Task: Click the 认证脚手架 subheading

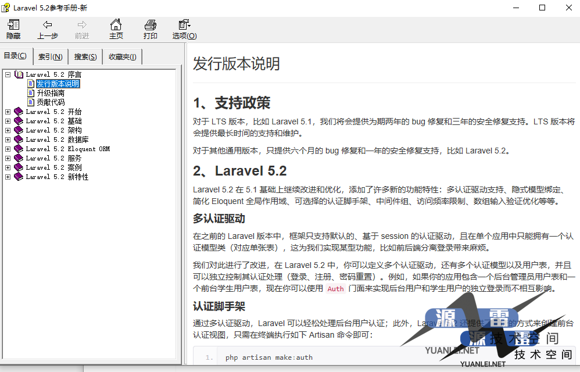Action: click(x=219, y=306)
